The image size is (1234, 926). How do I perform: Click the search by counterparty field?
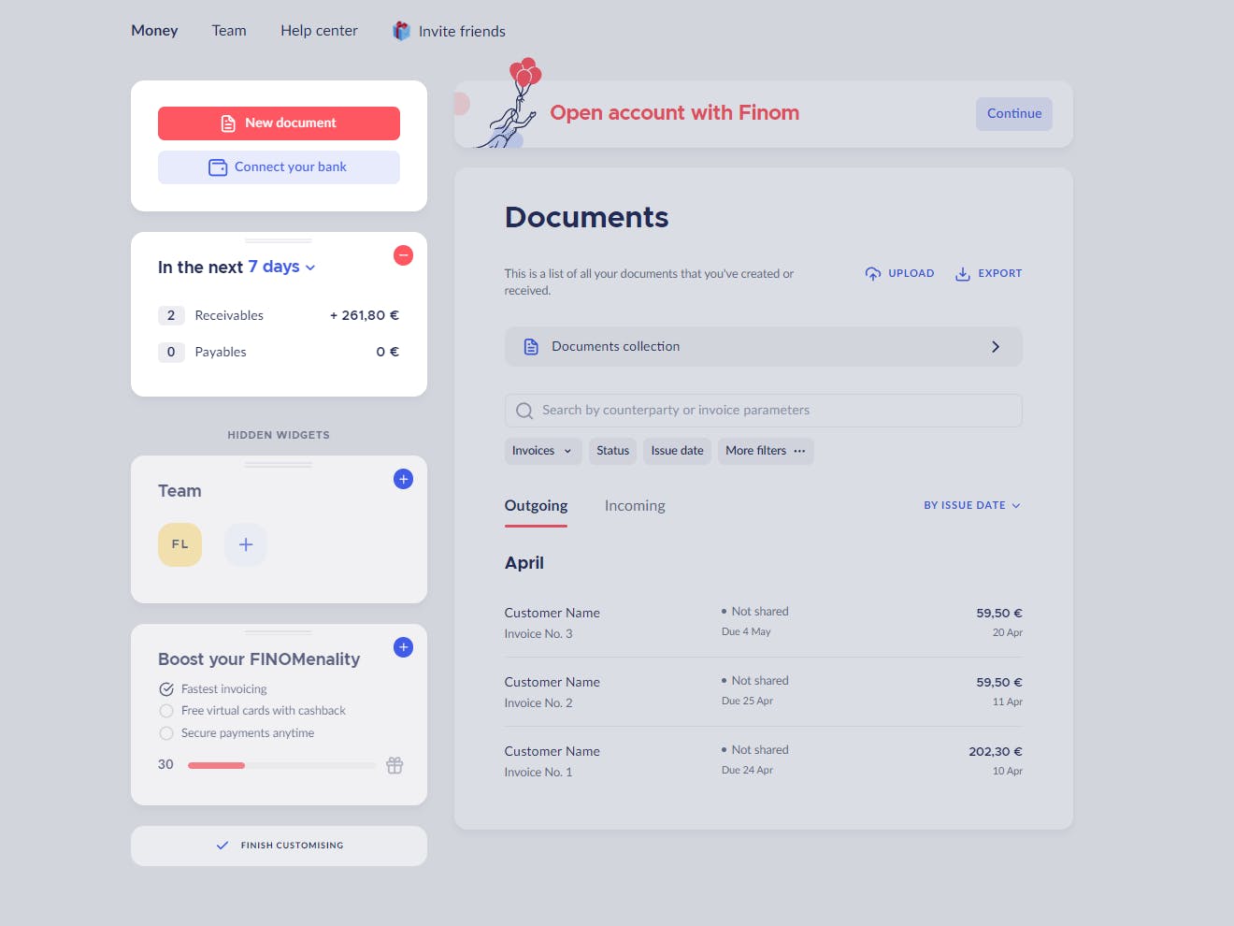click(763, 411)
